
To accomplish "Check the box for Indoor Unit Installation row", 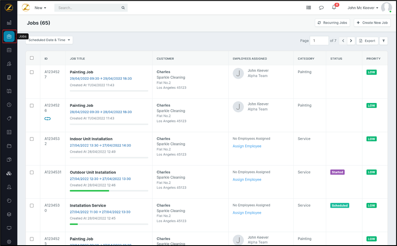I will (x=32, y=139).
